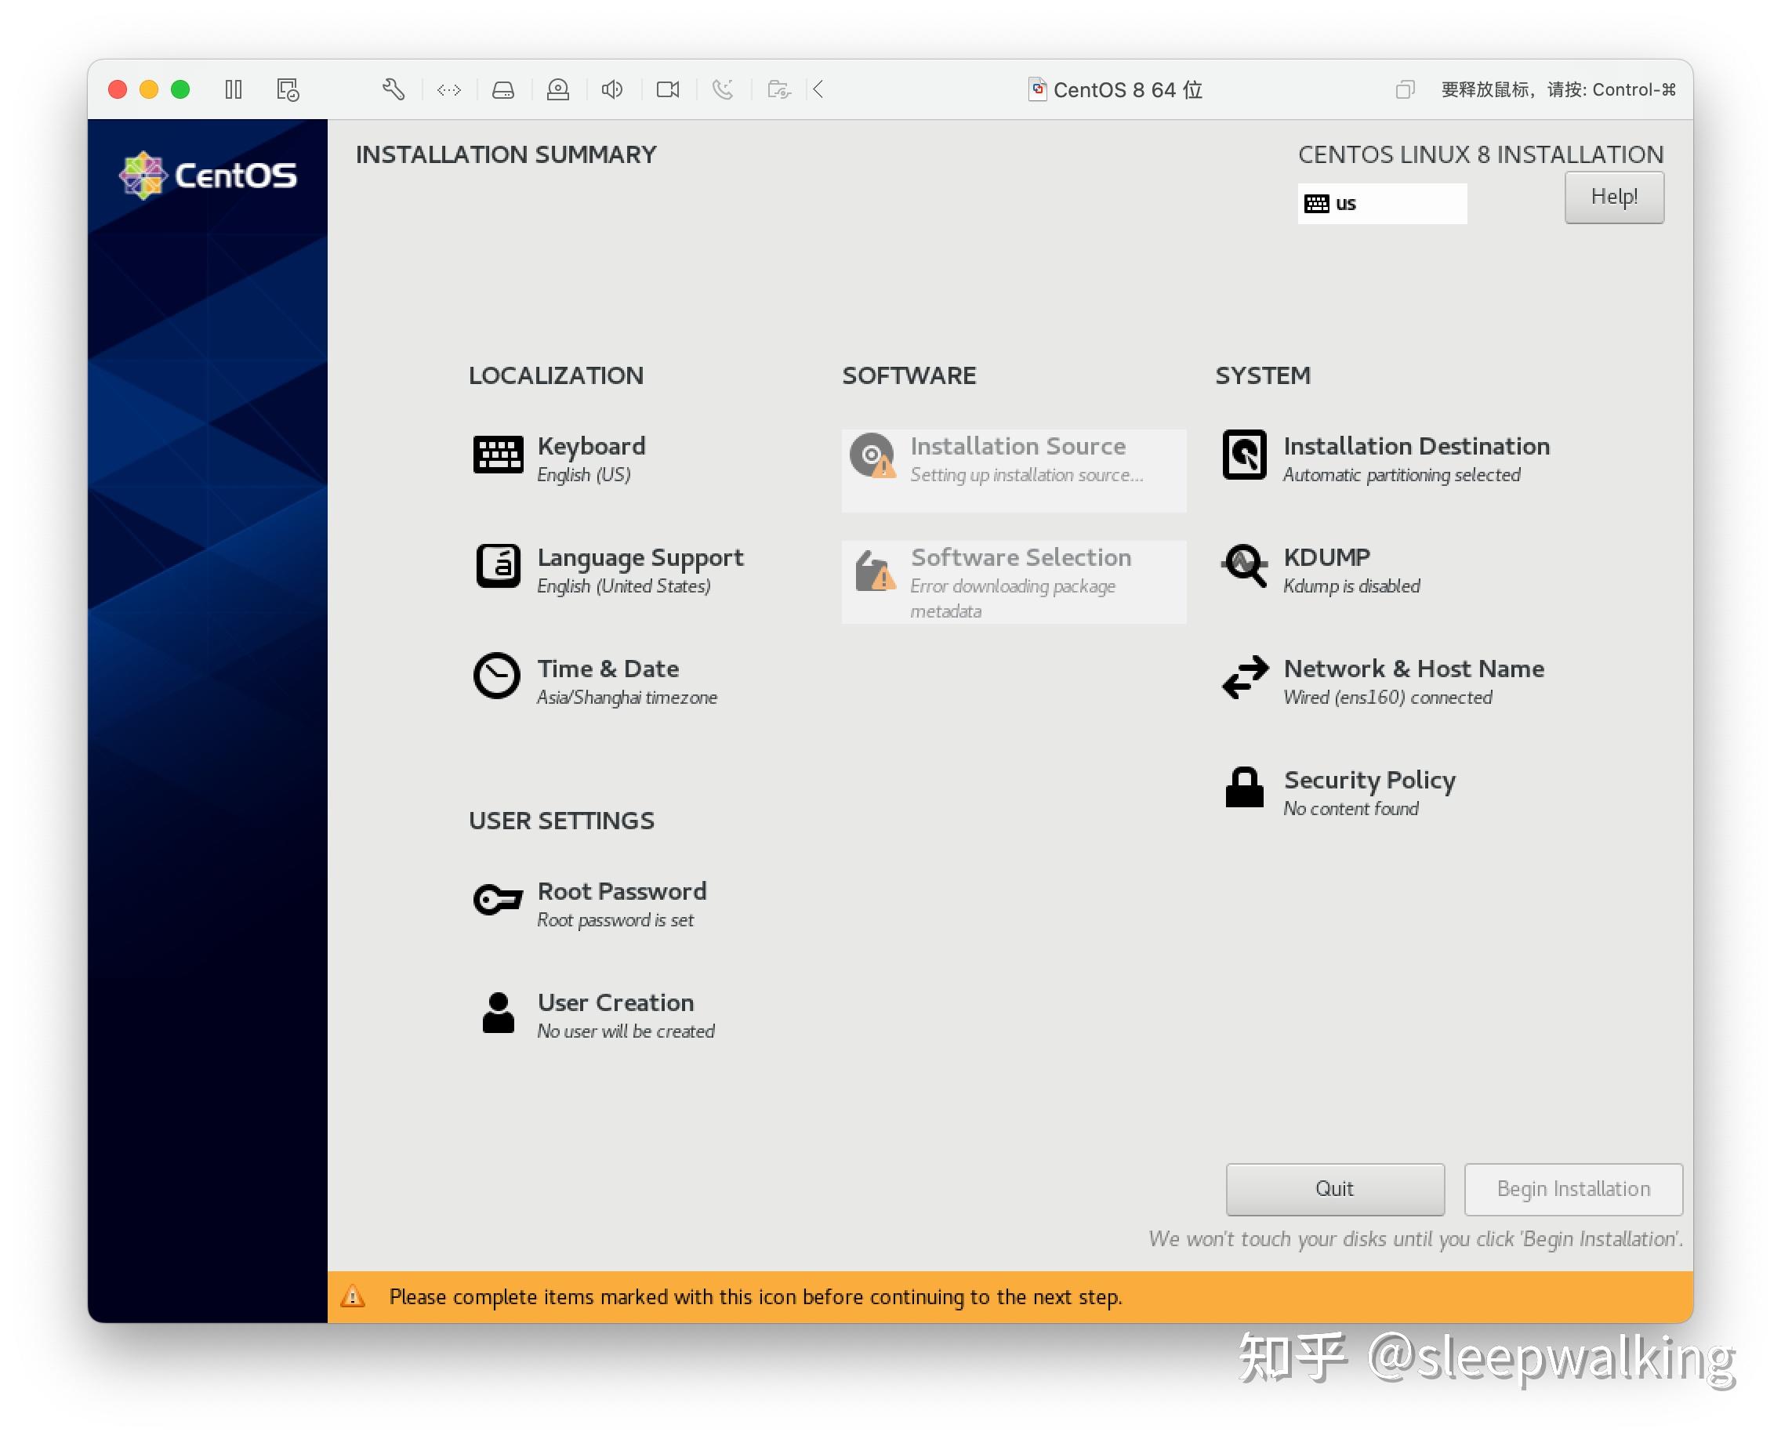Click the shared folders icon in toolbar
The width and height of the screenshot is (1781, 1439).
pos(778,89)
